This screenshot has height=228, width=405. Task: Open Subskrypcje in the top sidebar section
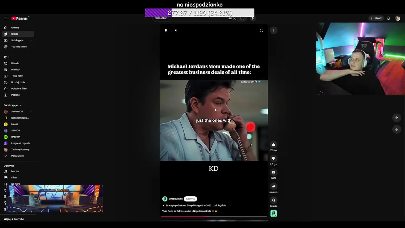pyautogui.click(x=18, y=40)
